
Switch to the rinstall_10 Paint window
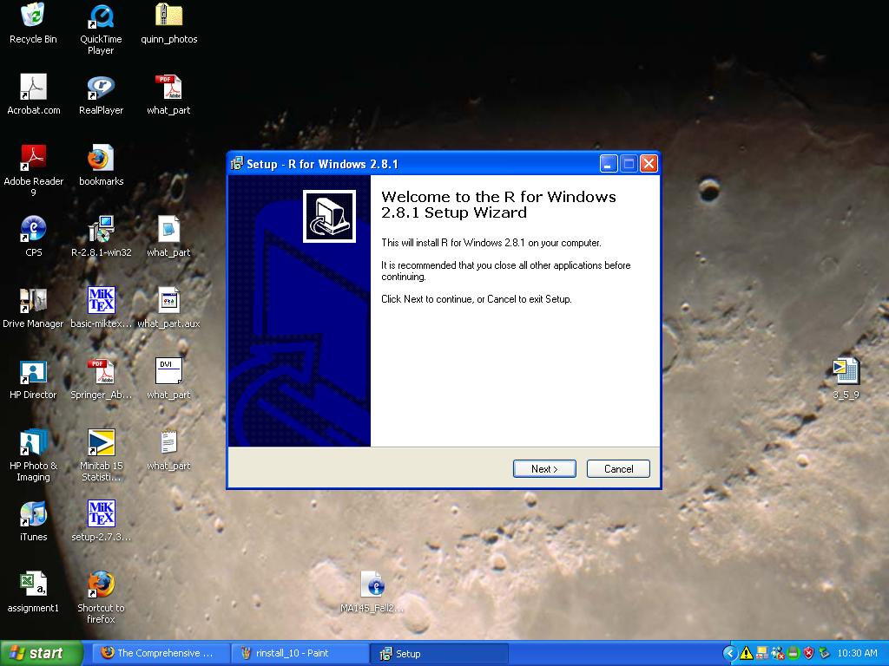pos(300,654)
